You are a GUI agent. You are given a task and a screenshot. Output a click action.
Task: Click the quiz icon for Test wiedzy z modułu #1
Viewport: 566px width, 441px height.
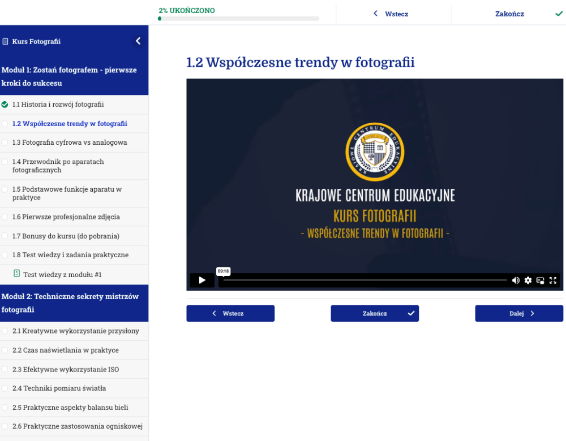[16, 273]
